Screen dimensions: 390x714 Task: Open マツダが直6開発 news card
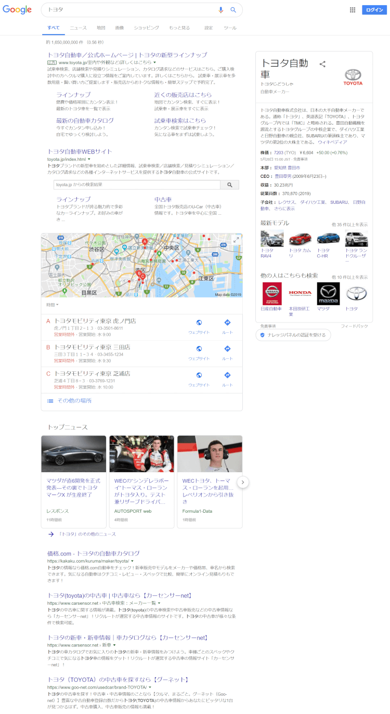click(73, 482)
